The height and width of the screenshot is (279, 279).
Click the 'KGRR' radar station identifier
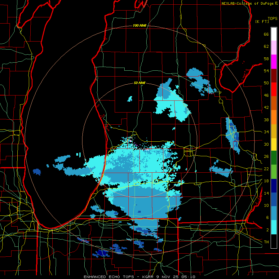148,277
